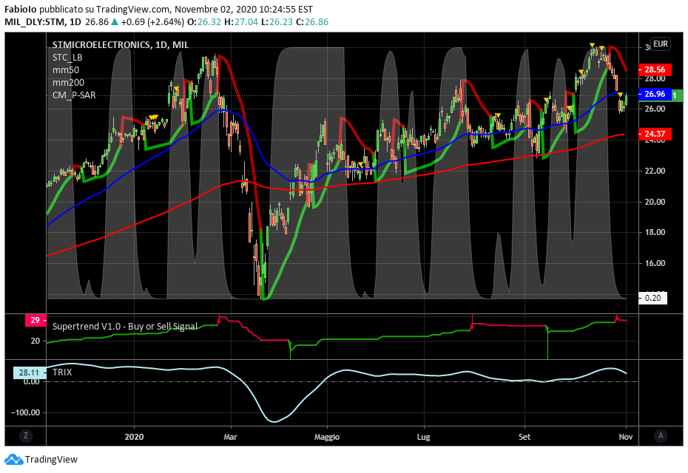Click the +0.69 (+2.64%) change value
Image resolution: width=688 pixels, height=473 pixels.
coord(152,22)
